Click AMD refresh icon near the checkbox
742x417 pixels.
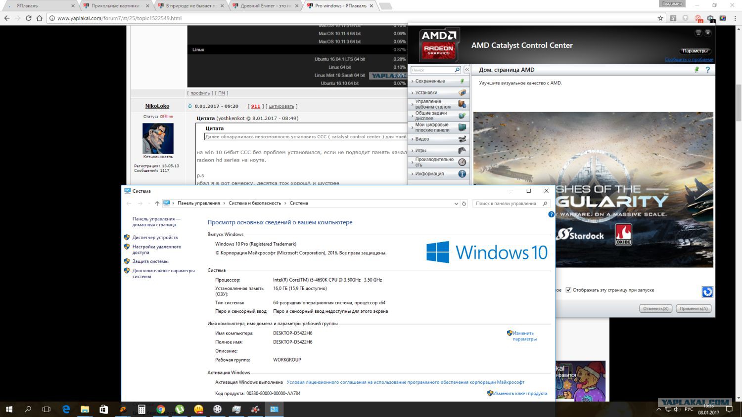(x=707, y=292)
